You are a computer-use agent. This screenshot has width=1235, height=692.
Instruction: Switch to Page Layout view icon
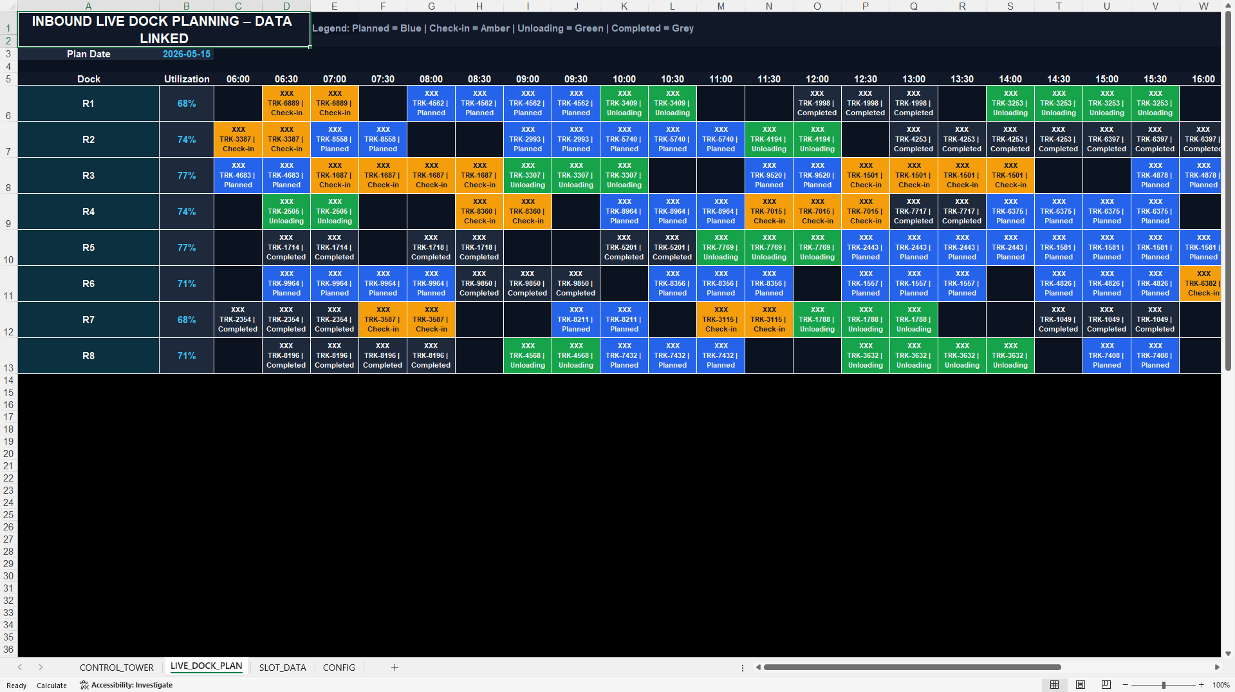click(x=1081, y=685)
